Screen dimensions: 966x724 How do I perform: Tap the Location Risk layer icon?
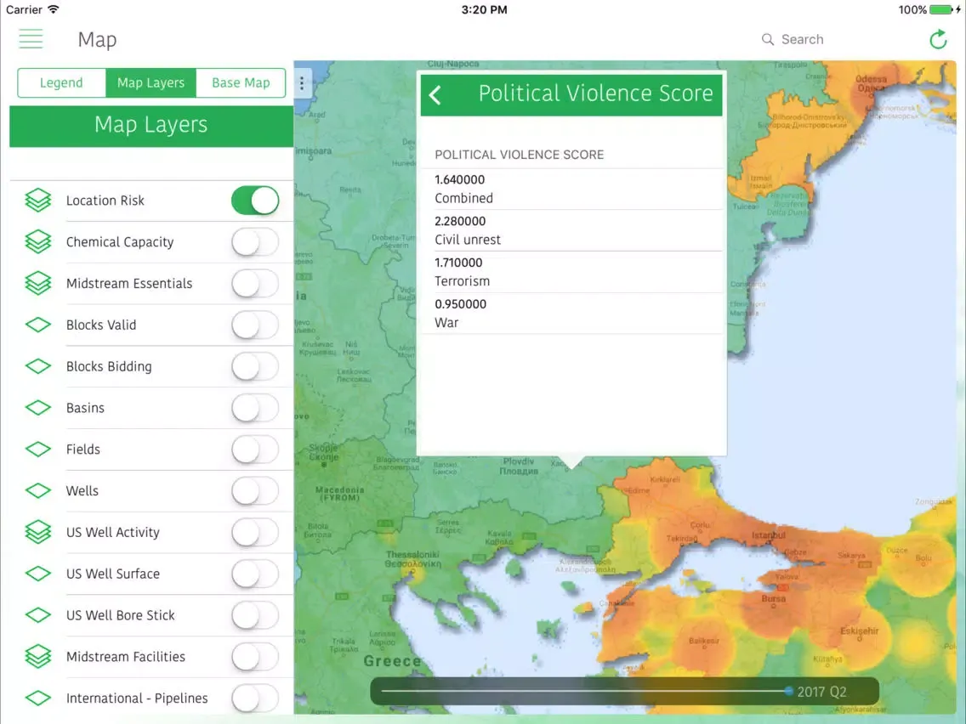point(38,200)
